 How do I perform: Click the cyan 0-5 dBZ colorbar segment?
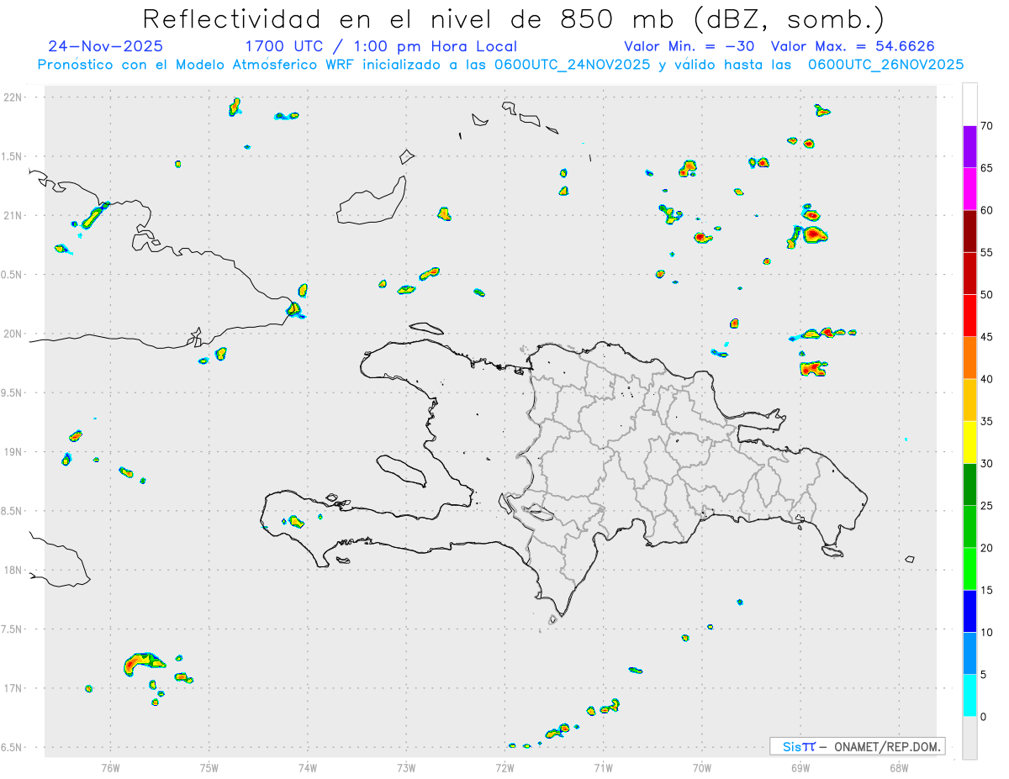(x=969, y=696)
